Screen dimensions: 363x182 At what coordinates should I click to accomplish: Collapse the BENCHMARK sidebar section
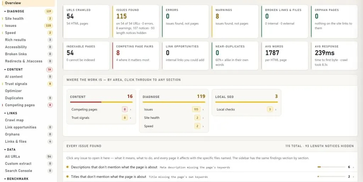(16, 179)
